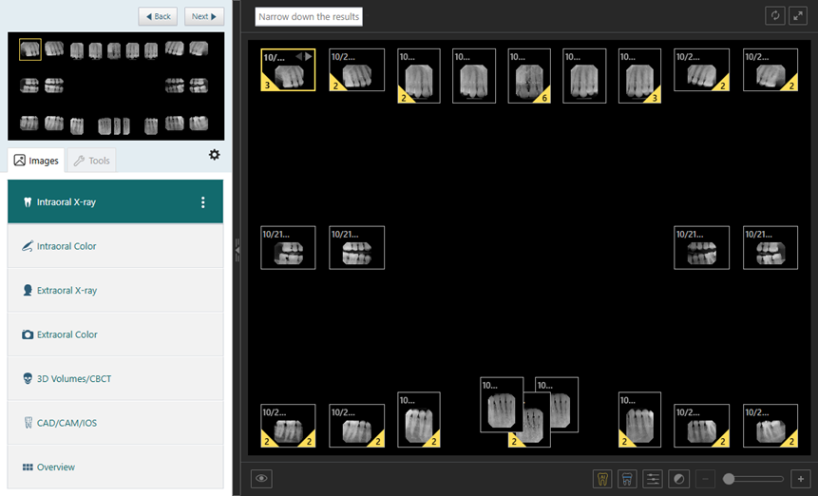Open Intraoral X-ray three-dot options menu
The height and width of the screenshot is (496, 818).
[202, 202]
